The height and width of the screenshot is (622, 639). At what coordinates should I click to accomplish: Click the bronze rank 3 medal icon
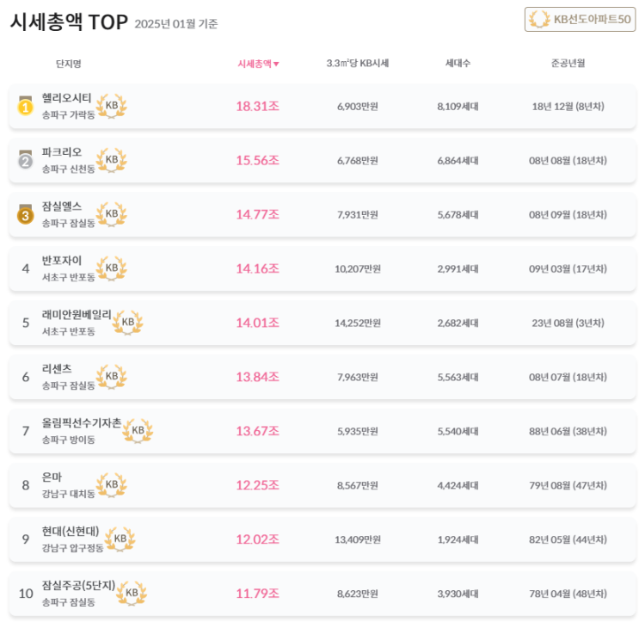point(26,214)
